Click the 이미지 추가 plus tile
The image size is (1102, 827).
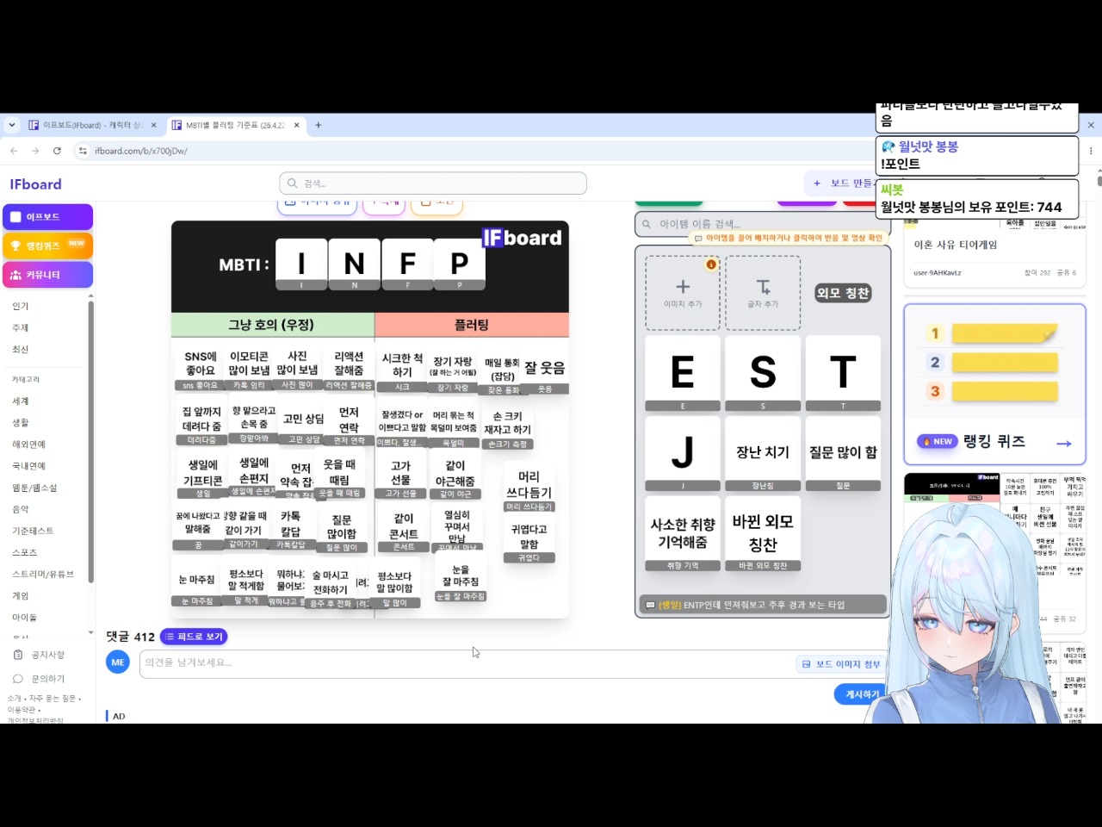tap(683, 293)
